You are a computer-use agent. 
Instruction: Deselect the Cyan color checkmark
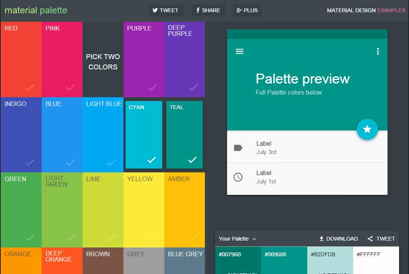pyautogui.click(x=150, y=160)
